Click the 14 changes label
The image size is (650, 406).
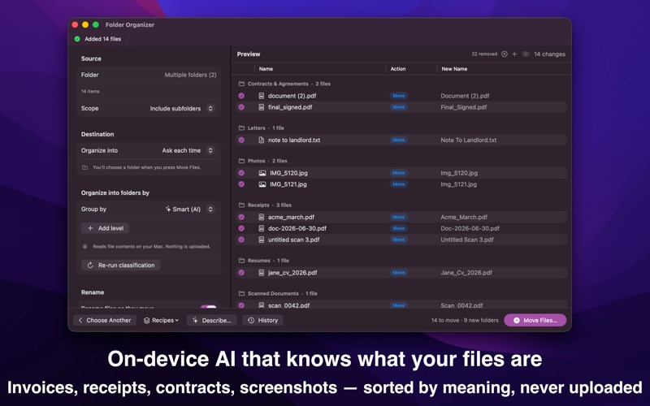[x=549, y=54]
